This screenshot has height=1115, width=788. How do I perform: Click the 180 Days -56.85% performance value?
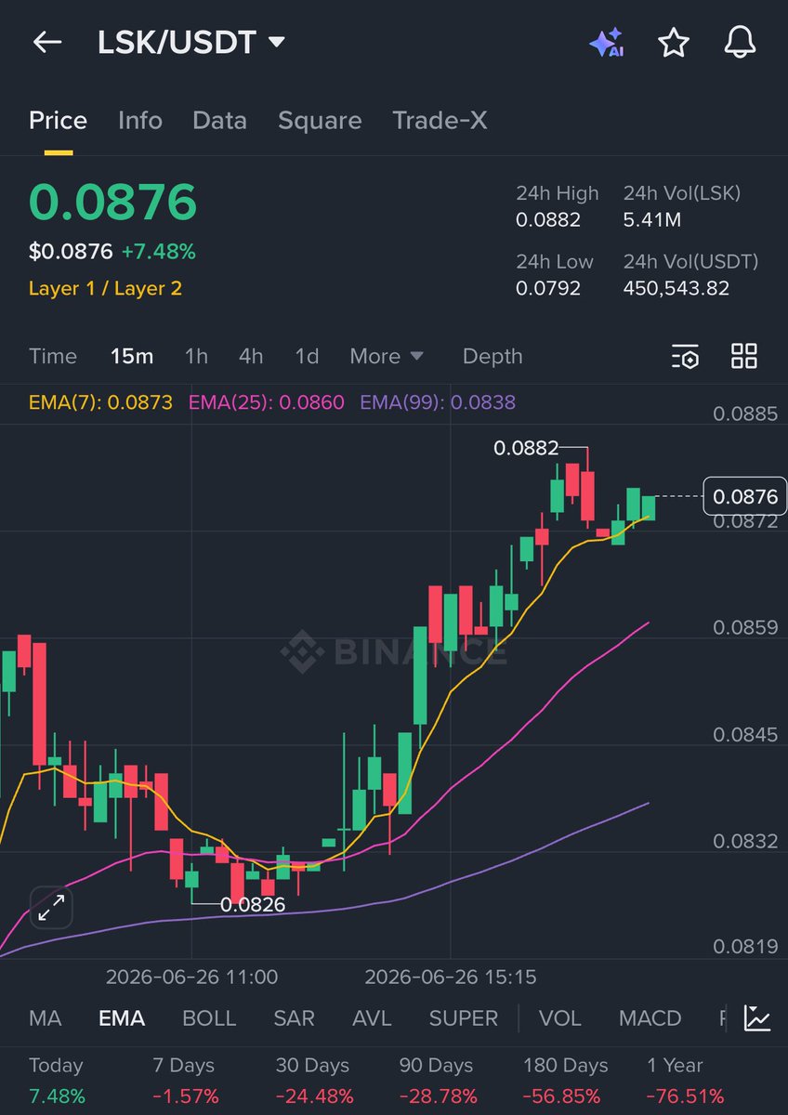562,1096
